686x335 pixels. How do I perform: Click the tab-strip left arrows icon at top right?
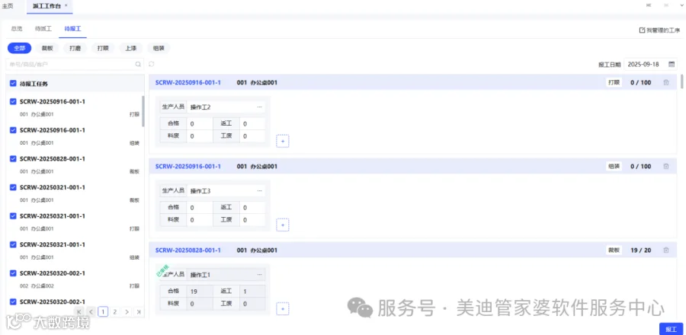point(649,5)
